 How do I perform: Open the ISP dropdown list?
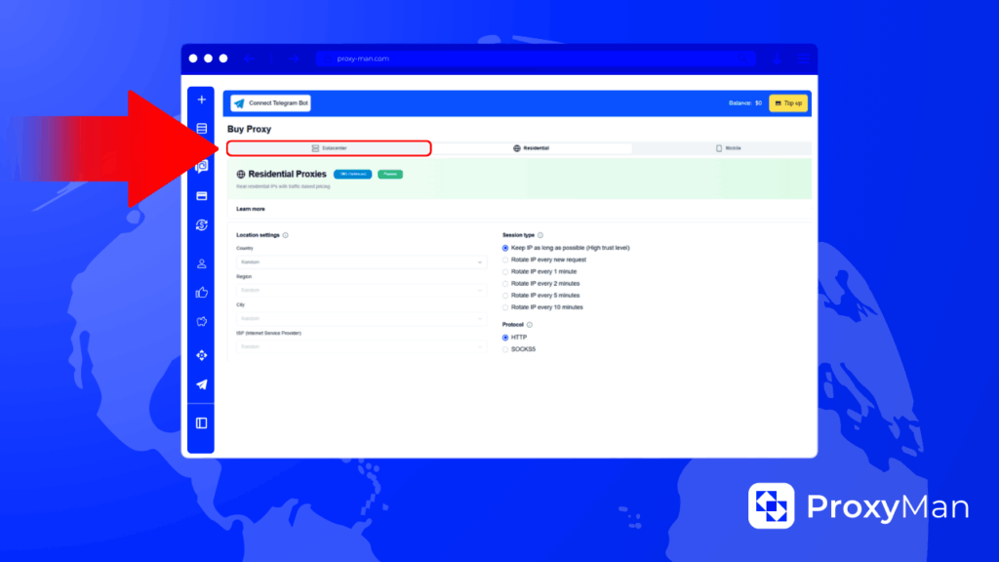(x=361, y=346)
